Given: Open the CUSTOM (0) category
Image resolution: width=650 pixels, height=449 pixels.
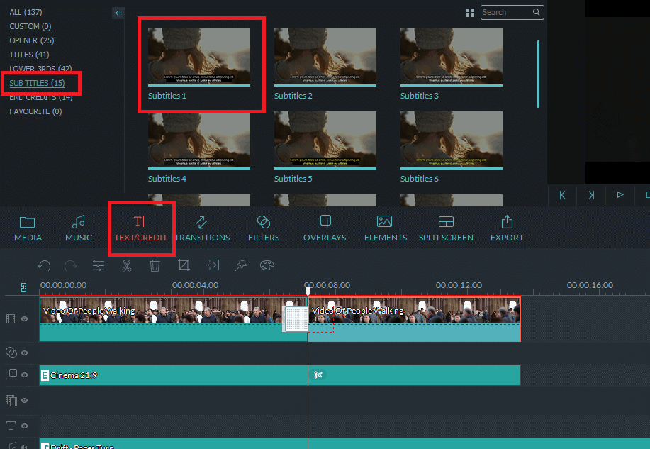Looking at the screenshot, I should click(x=30, y=26).
